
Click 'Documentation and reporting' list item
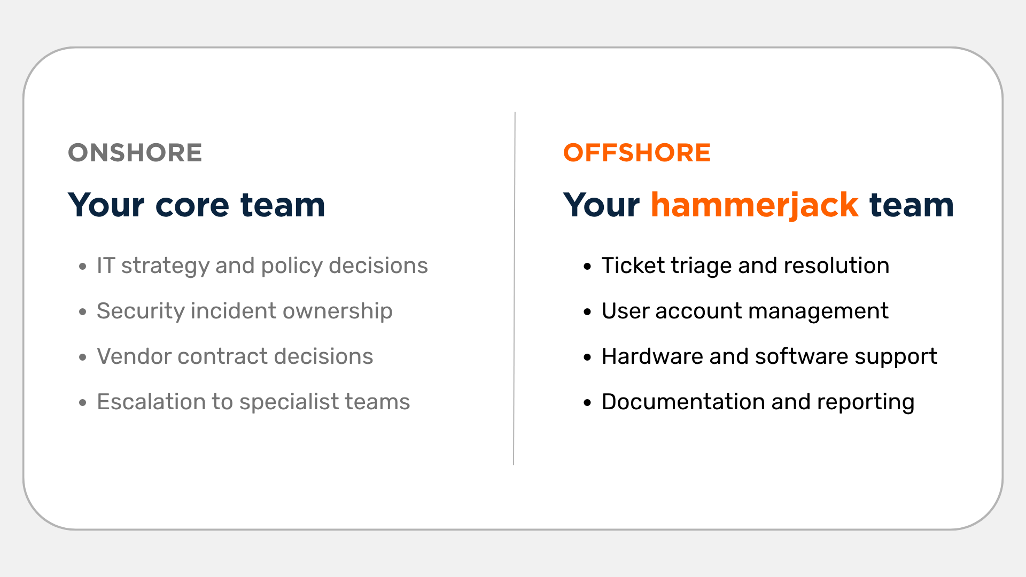point(758,402)
